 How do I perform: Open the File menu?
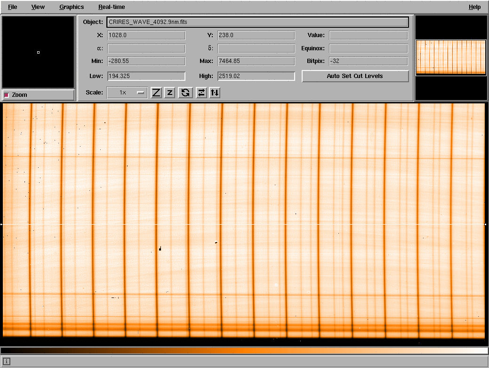(x=13, y=7)
